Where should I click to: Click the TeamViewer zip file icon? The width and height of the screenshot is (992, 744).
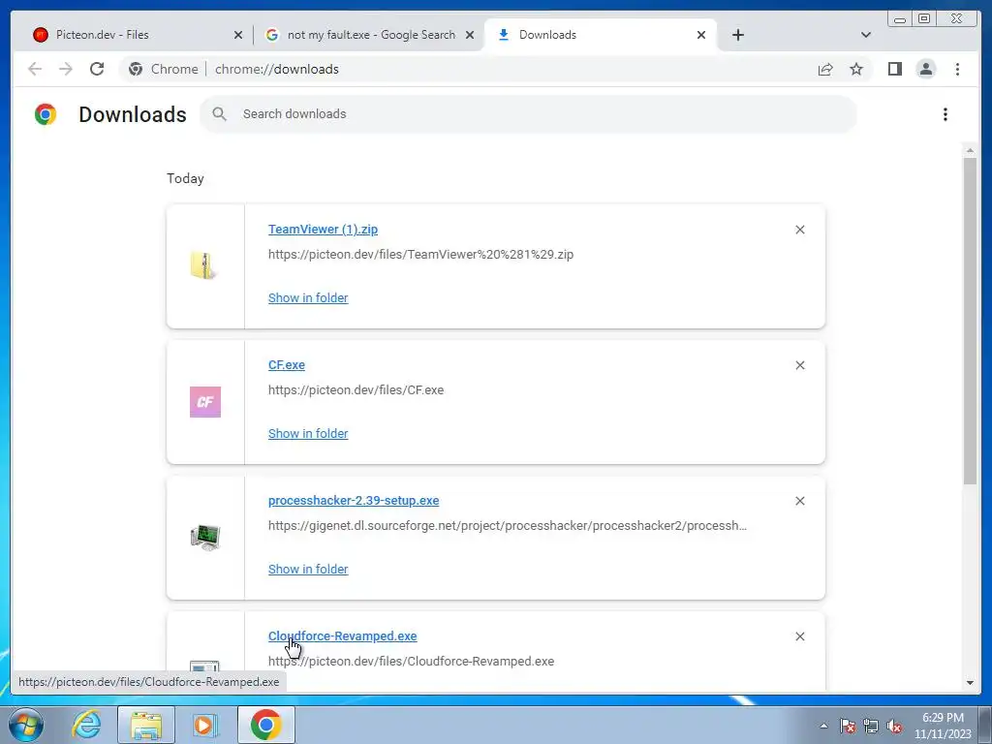[202, 265]
